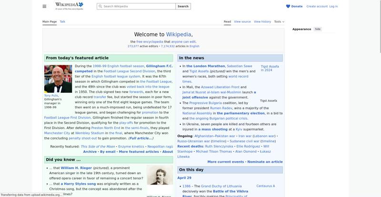Hide the Appearance panel

318,29
